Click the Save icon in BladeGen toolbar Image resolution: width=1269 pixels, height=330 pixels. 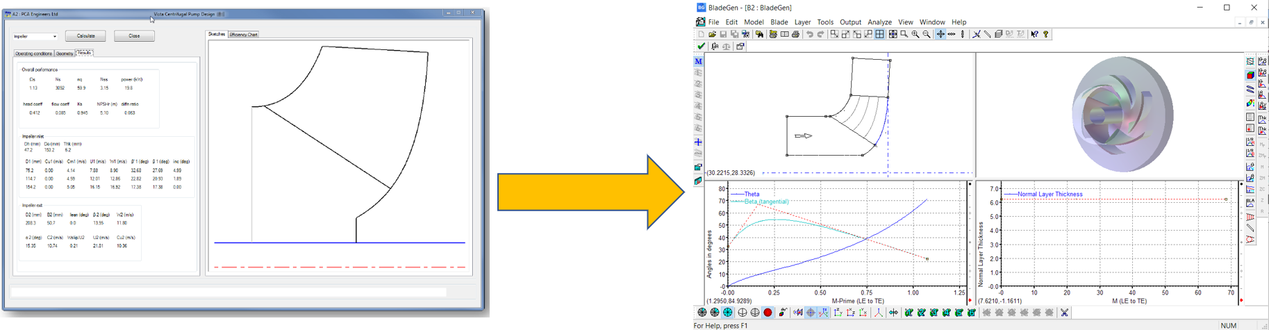[x=723, y=34]
